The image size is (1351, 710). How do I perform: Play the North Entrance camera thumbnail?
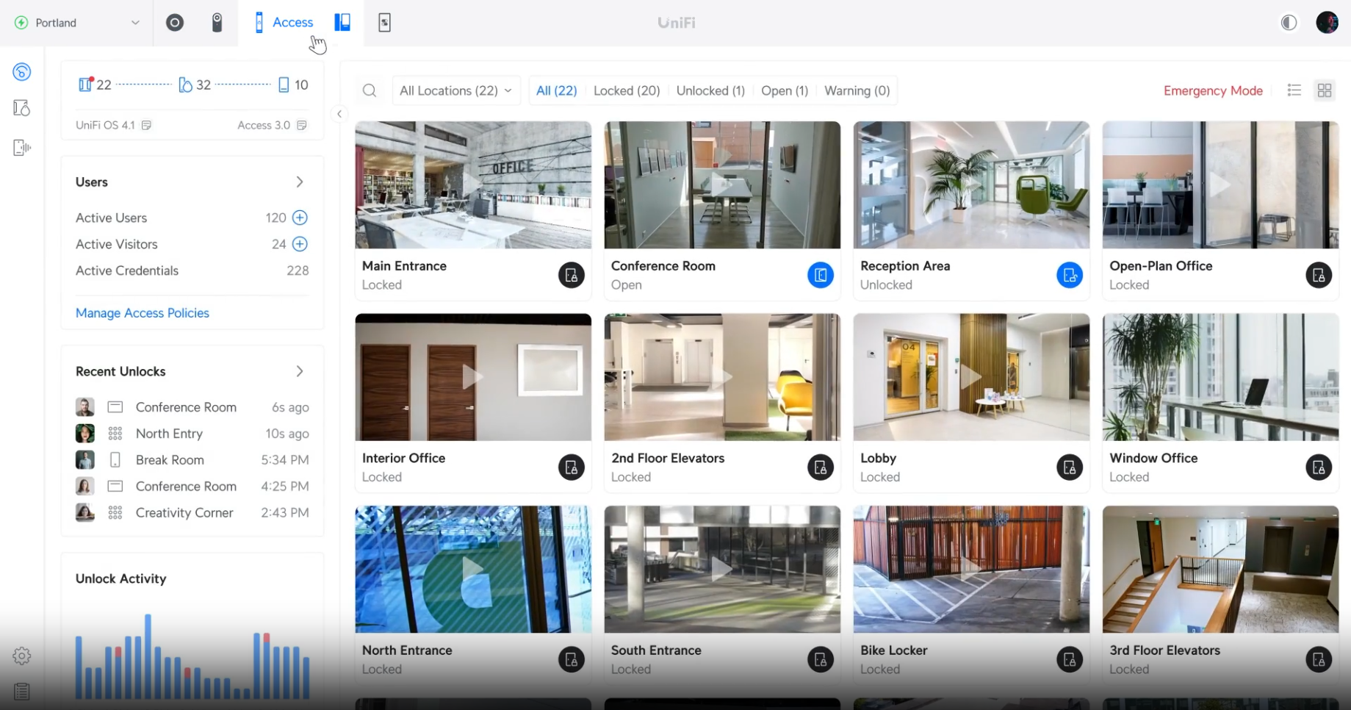473,569
